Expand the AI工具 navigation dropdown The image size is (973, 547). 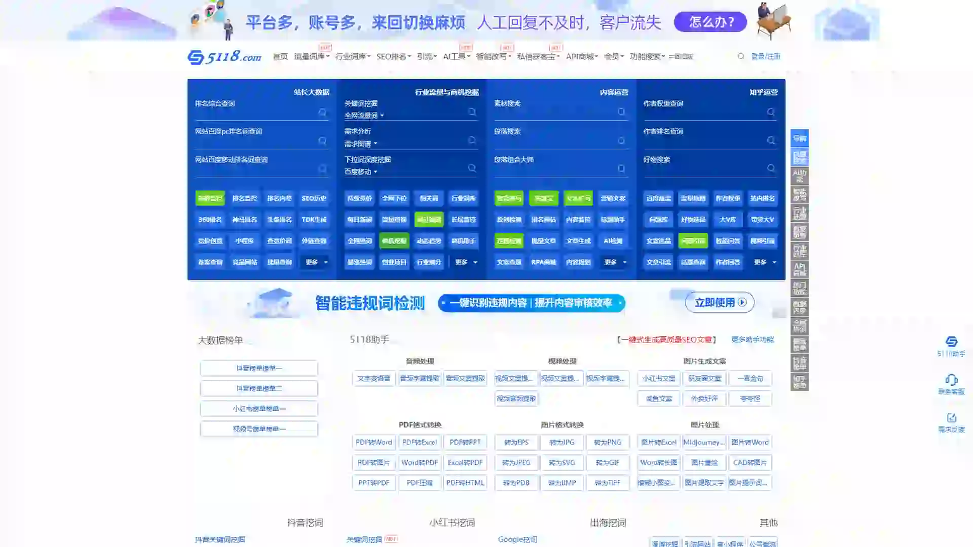pos(457,56)
